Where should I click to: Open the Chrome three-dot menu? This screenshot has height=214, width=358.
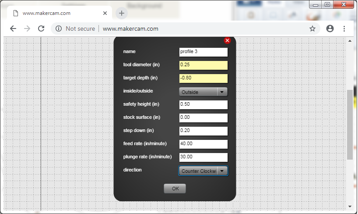tap(344, 29)
